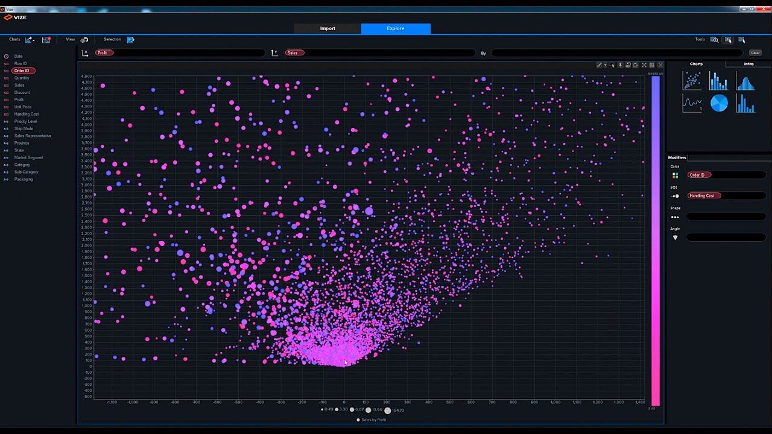This screenshot has width=772, height=434.
Task: Click the grid layout icon on chart
Action: 652,65
